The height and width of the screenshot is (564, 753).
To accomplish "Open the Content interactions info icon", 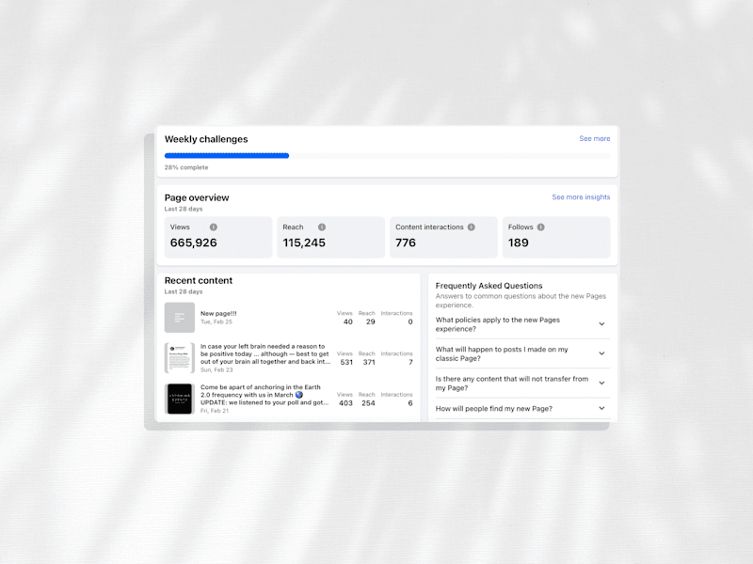I will tap(472, 227).
